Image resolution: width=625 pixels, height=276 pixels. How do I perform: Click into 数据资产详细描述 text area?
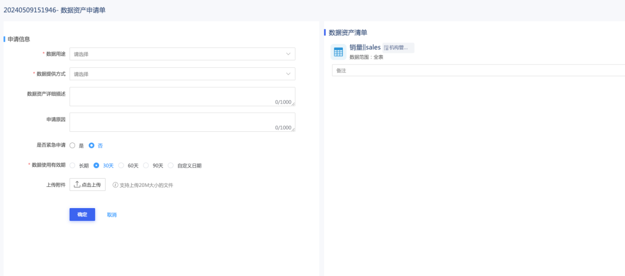click(183, 97)
